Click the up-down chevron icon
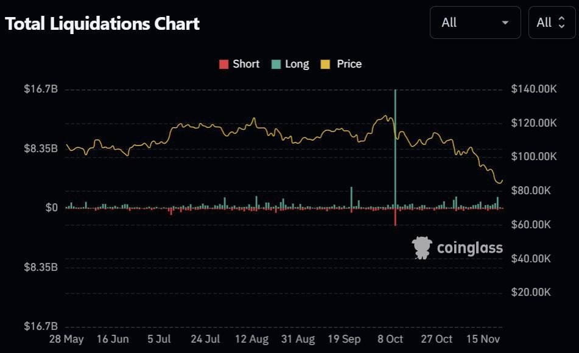579x353 pixels. 562,23
